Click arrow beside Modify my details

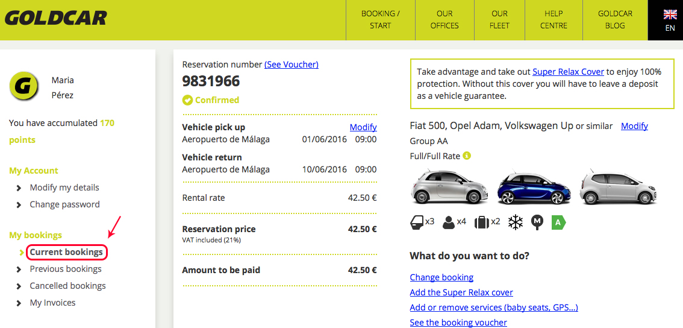[x=19, y=188]
